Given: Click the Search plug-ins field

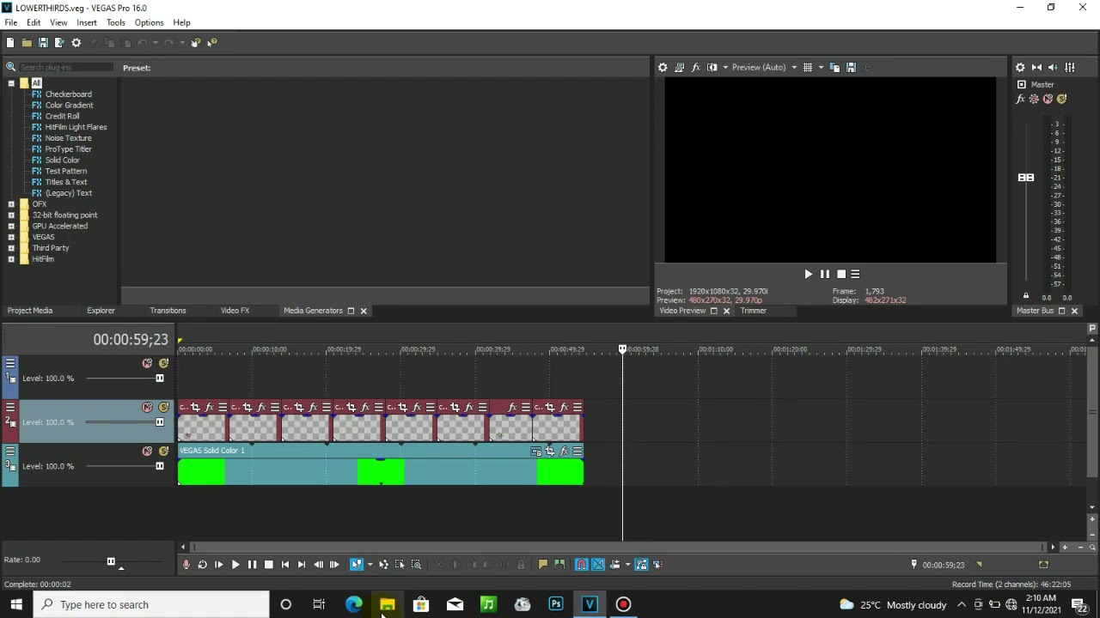Looking at the screenshot, I should click(x=65, y=67).
